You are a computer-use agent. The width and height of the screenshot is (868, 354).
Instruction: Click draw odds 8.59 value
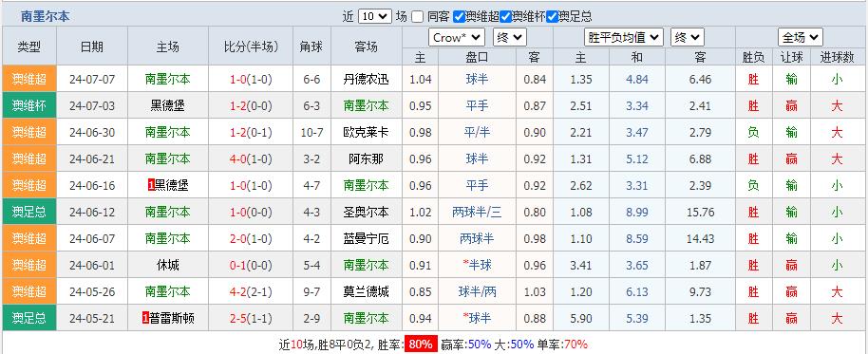coord(637,238)
